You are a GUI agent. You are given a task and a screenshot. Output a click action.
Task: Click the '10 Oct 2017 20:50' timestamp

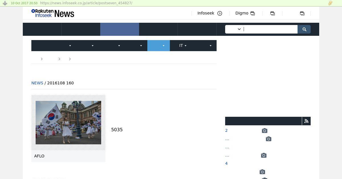click(24, 3)
